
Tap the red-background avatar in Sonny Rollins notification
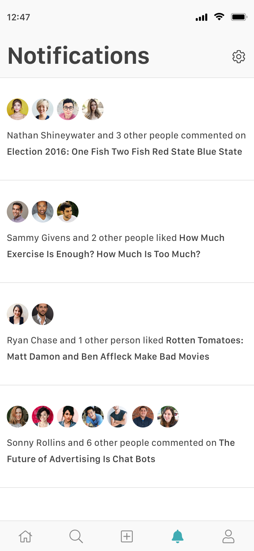tap(43, 417)
